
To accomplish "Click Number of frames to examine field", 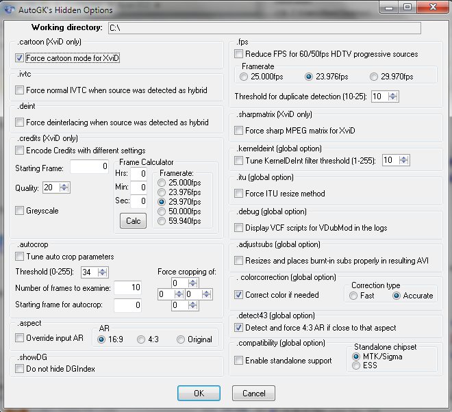I will tap(127, 287).
